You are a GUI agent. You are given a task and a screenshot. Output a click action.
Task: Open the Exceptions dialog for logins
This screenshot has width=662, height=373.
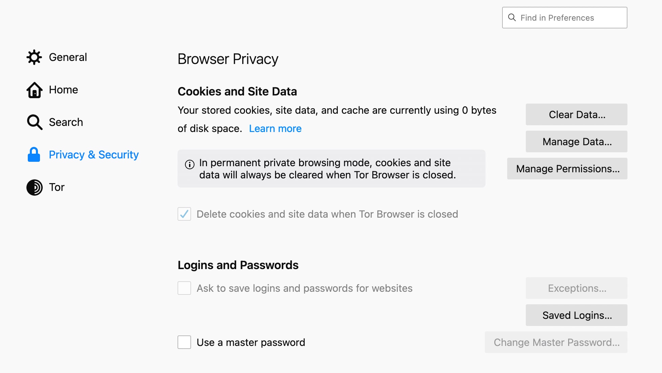tap(577, 288)
